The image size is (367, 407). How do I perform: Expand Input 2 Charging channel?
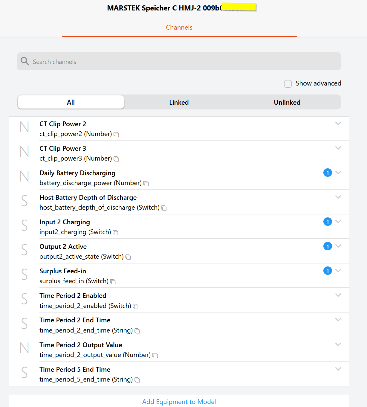[338, 222]
